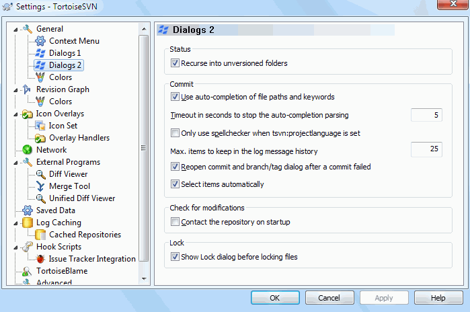Click the Icon Overlays folder icon
The height and width of the screenshot is (312, 470).
point(28,114)
